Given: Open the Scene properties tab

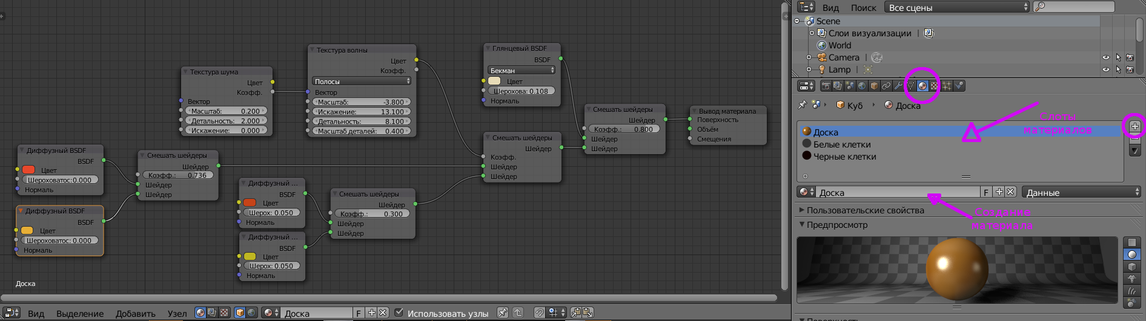Looking at the screenshot, I should (850, 86).
